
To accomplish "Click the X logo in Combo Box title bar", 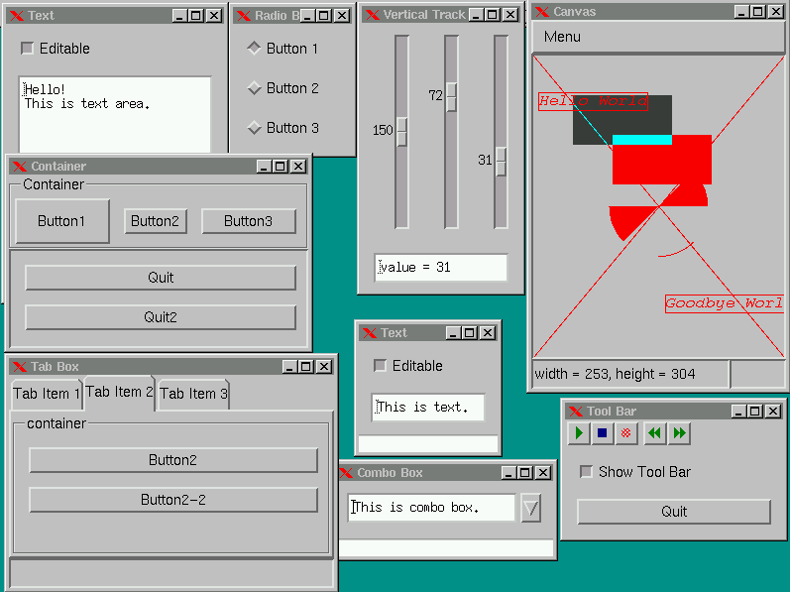I will point(346,473).
